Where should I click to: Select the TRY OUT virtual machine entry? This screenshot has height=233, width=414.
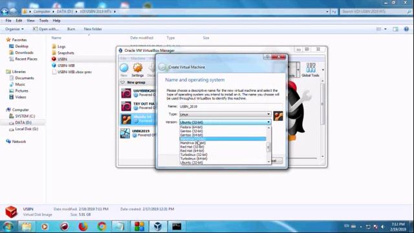137,106
